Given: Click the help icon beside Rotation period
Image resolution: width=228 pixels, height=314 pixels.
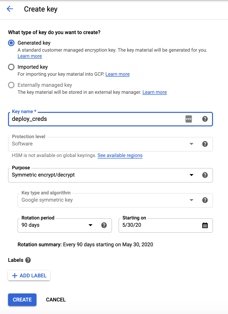Looking at the screenshot, I should 104,225.
